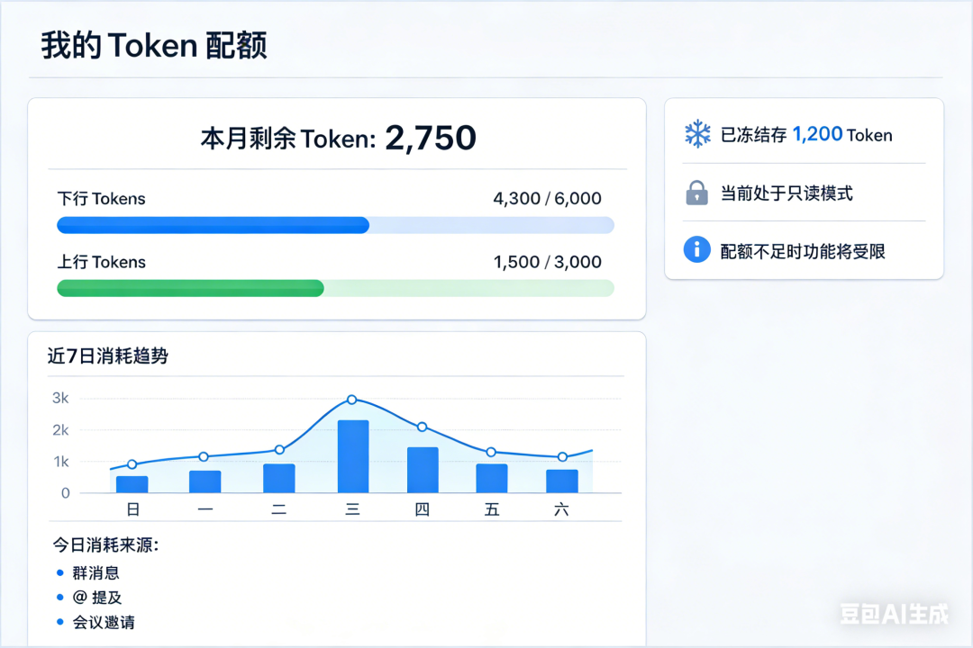Viewport: 973px width, 648px height.
Task: Click the 2k y-axis label
Action: coord(60,429)
